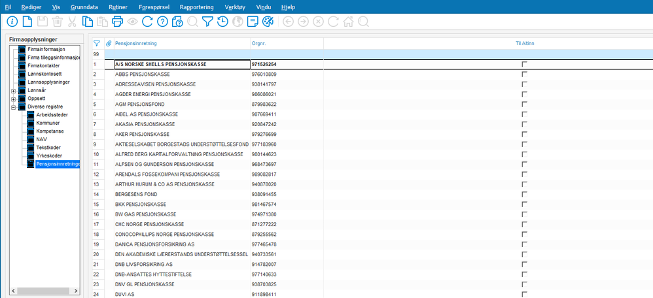Expand the Lønnsår tree node
This screenshot has height=298, width=653.
[x=13, y=90]
